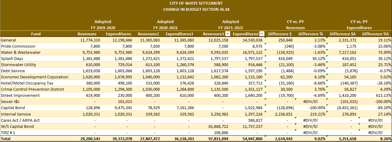Image resolution: width=392 pixels, height=142 pixels.
Task: Select the Difference %5 header cell
Action: pyautogui.click(x=376, y=34)
